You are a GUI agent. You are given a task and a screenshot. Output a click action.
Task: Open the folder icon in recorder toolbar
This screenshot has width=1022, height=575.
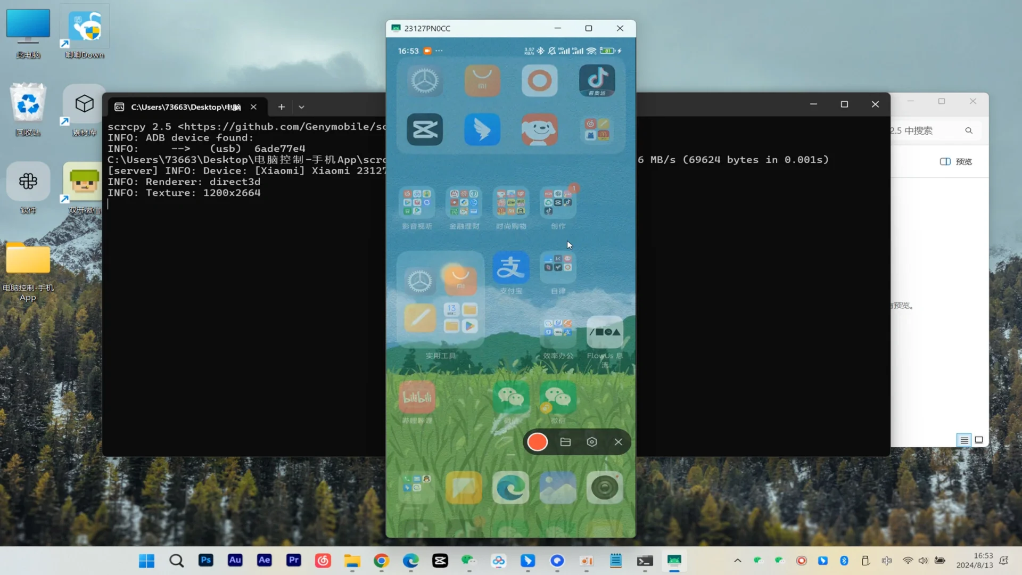pos(565,442)
